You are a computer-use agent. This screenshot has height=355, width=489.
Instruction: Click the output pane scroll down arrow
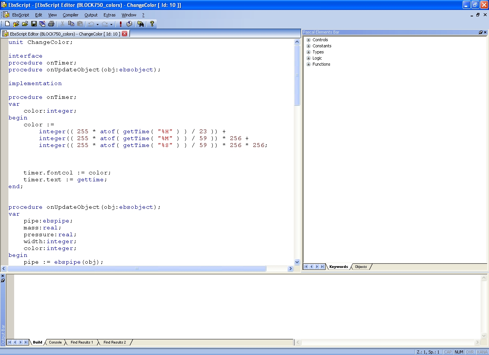484,336
